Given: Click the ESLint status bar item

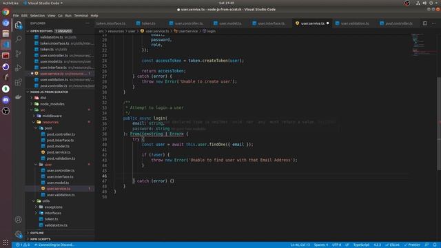Looking at the screenshot, I should pos(392,245).
